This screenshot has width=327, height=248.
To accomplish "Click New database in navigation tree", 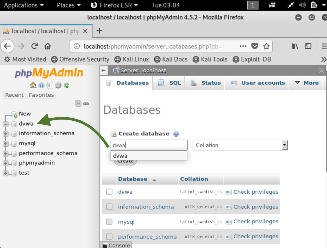I will click(25, 114).
